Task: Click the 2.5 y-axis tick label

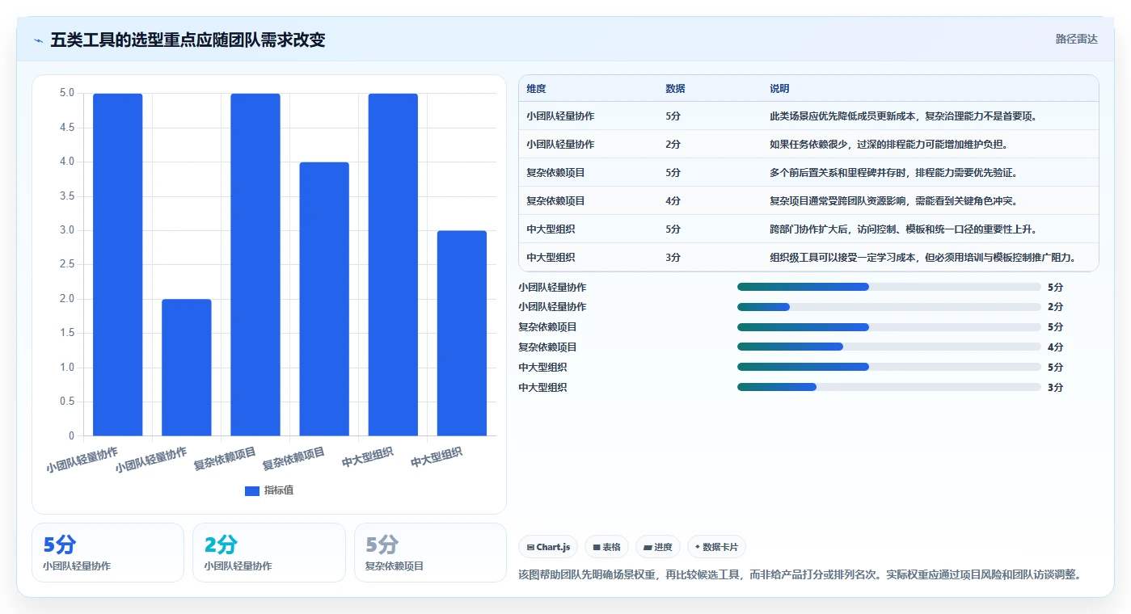Action: [x=67, y=265]
